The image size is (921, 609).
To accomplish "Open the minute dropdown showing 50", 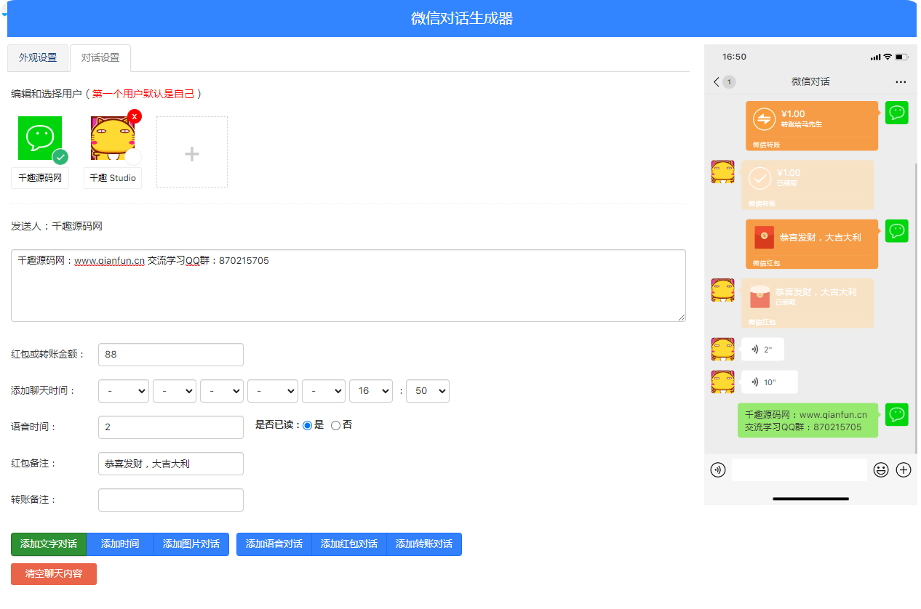I will pos(427,390).
